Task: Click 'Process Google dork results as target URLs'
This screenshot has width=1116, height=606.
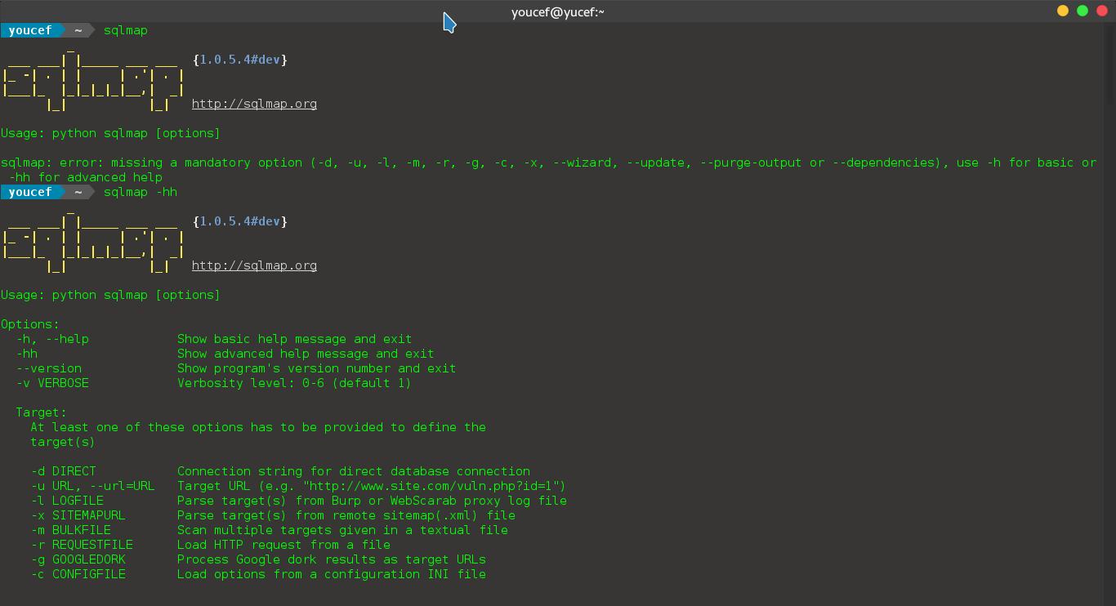Action: click(x=332, y=559)
